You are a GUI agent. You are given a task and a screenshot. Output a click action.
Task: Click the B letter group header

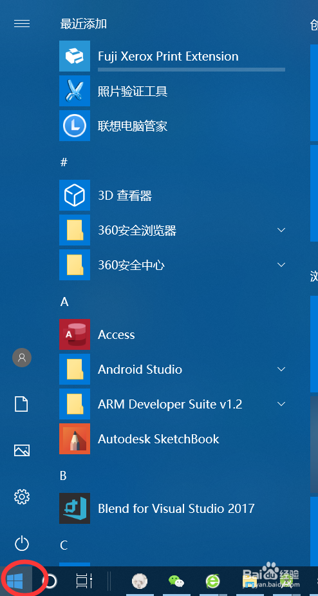tap(64, 476)
